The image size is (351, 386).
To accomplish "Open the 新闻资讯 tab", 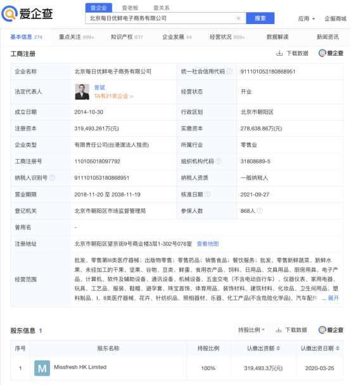I will (328, 37).
